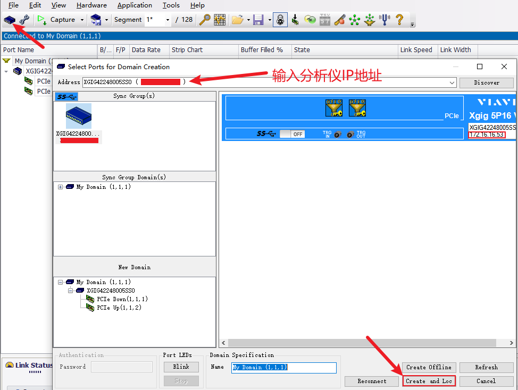
Task: Click the Cancel button
Action: pos(486,381)
